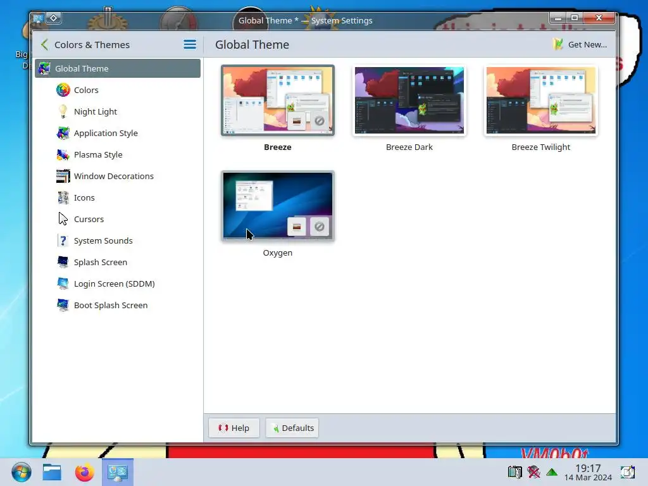Open Splash Screen settings
Image resolution: width=648 pixels, height=486 pixels.
pyautogui.click(x=118, y=262)
